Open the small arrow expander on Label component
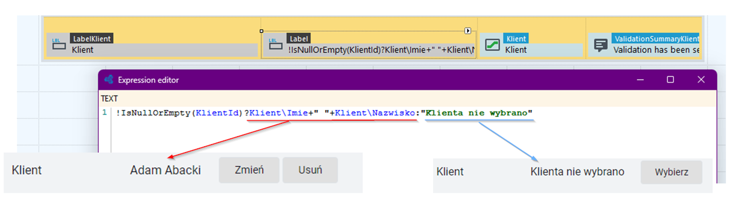 tap(467, 31)
